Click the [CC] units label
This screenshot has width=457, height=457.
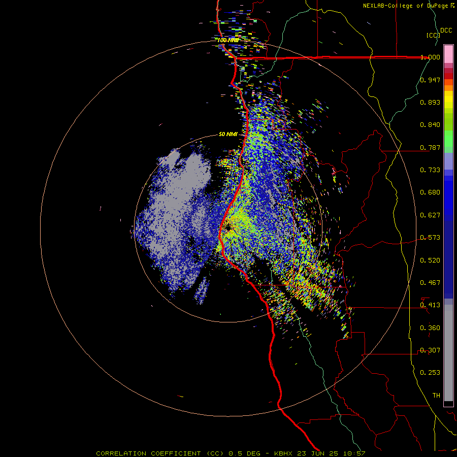point(433,35)
